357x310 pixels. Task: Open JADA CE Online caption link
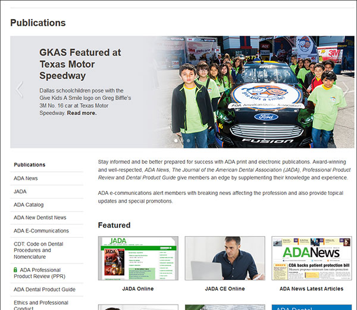point(225,289)
